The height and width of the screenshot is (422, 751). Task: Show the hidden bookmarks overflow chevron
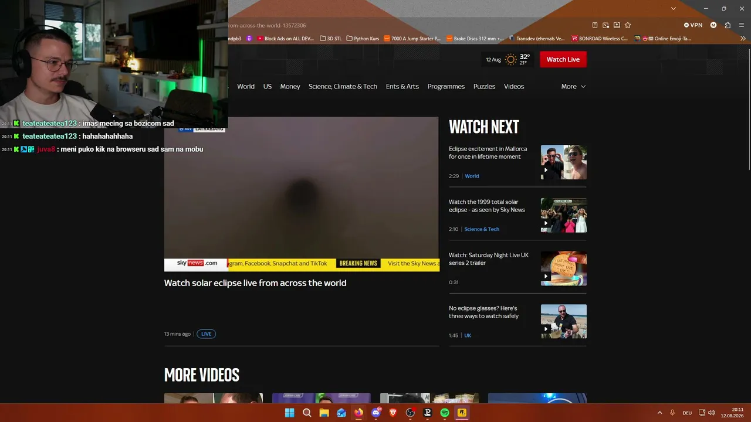tap(743, 39)
